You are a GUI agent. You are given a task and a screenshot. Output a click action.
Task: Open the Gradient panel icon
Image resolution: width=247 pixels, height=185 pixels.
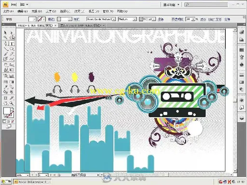pyautogui.click(x=242, y=82)
